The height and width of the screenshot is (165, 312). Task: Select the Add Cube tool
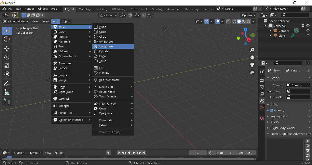tap(7, 102)
